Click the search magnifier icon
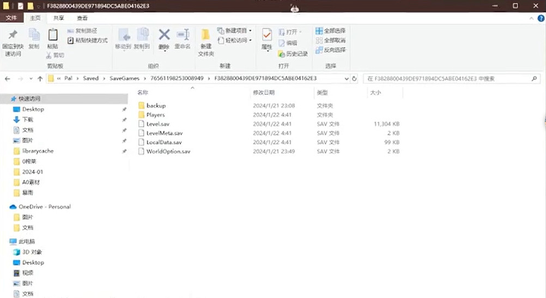This screenshot has width=546, height=298. (x=534, y=78)
